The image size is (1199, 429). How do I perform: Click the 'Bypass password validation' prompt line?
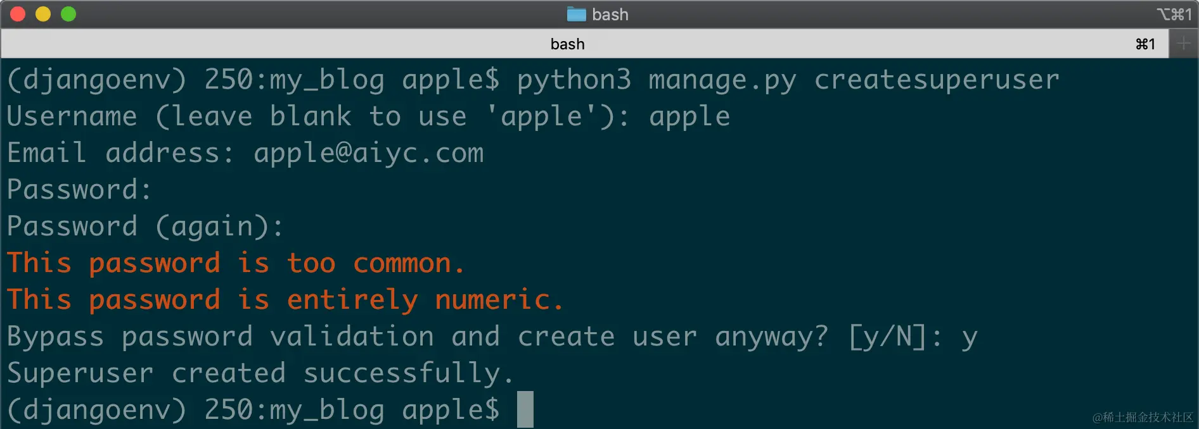pos(492,337)
